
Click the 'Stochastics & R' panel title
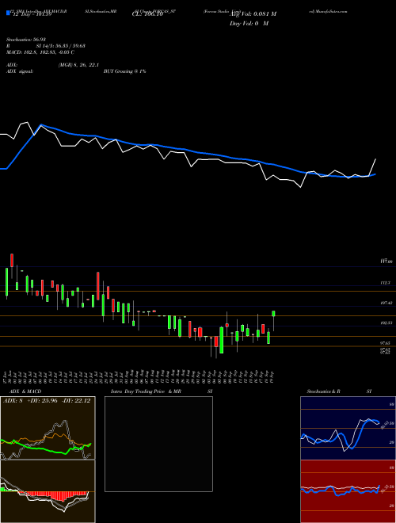324,391
